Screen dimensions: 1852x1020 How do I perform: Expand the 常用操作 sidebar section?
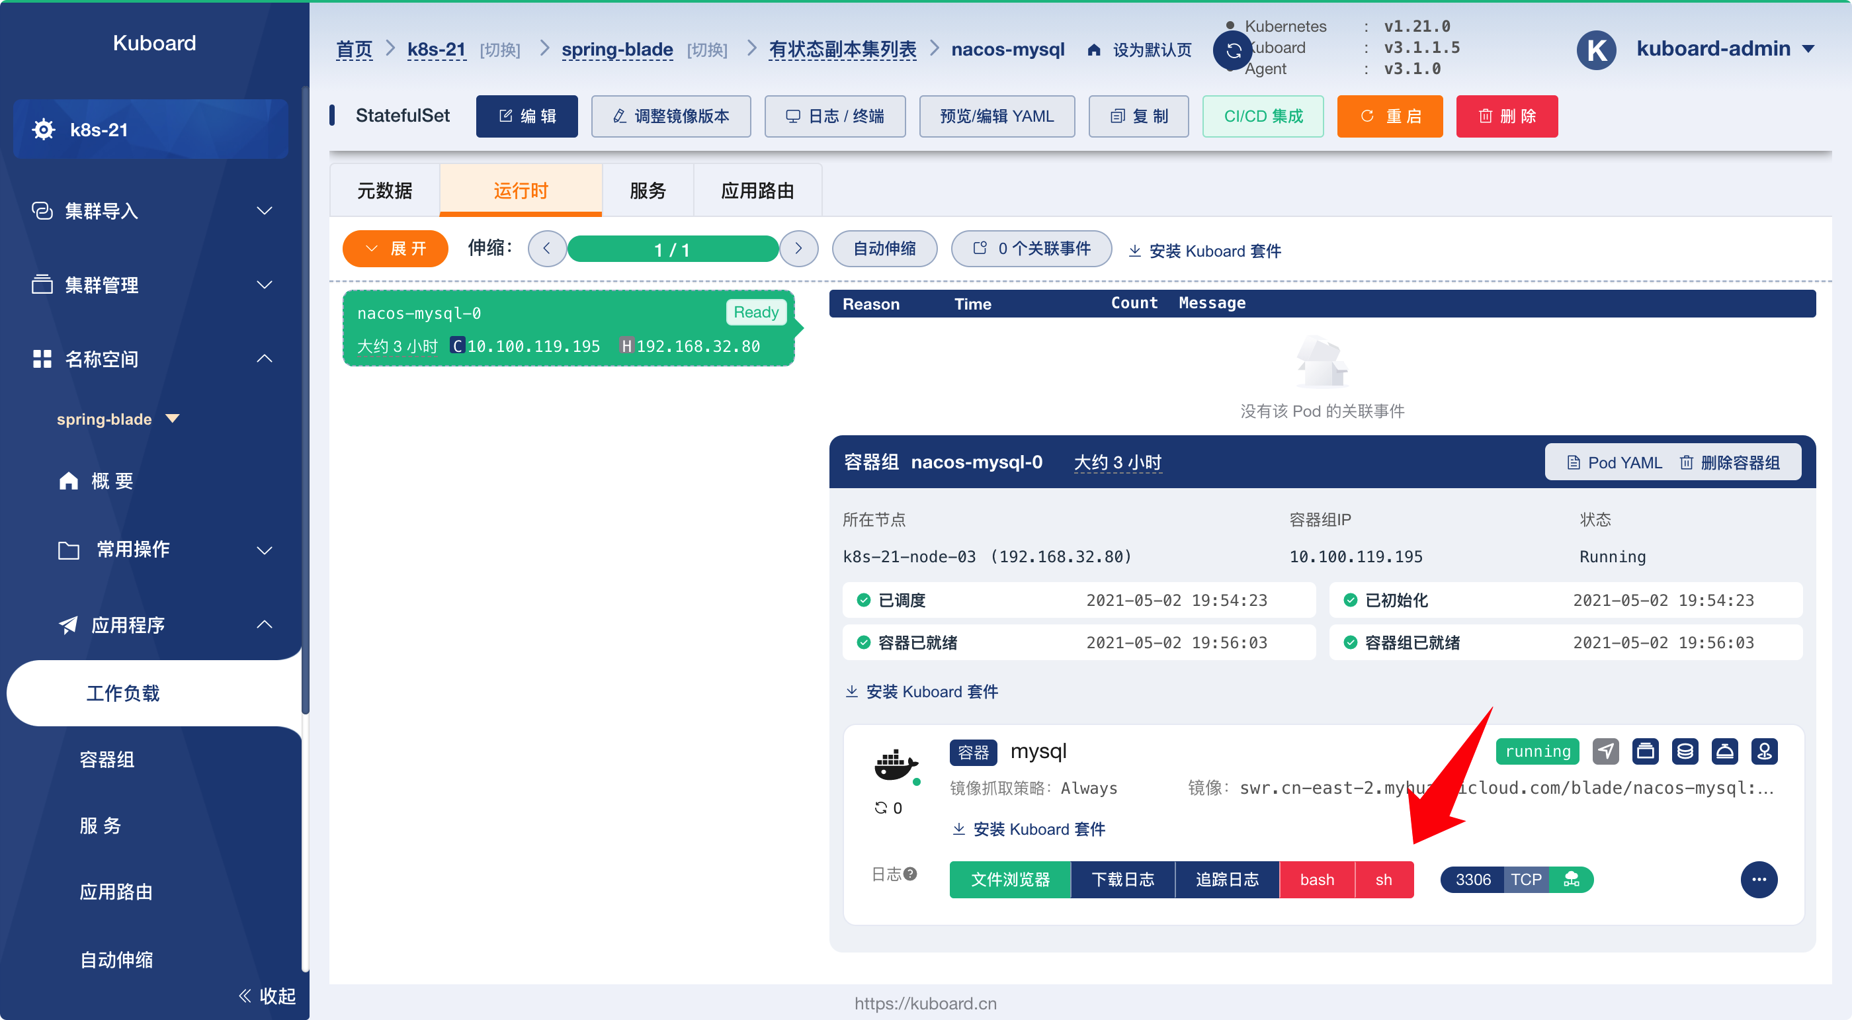pyautogui.click(x=265, y=550)
